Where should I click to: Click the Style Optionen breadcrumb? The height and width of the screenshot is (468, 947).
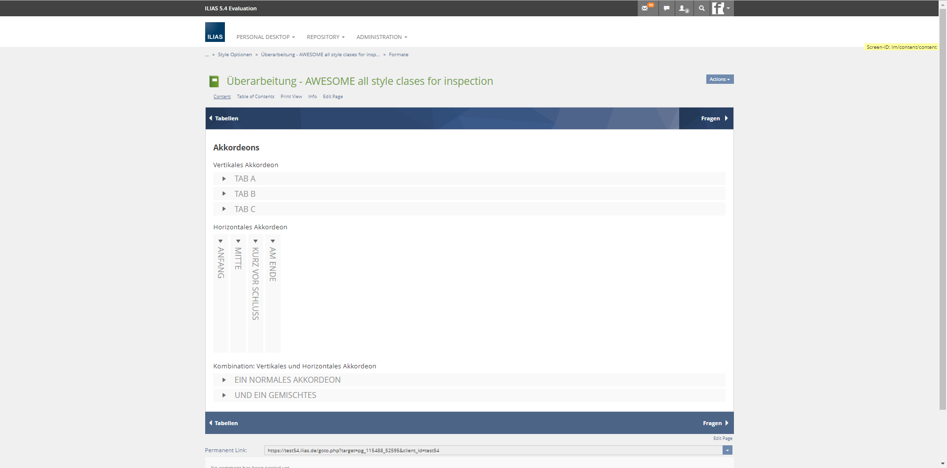point(235,55)
